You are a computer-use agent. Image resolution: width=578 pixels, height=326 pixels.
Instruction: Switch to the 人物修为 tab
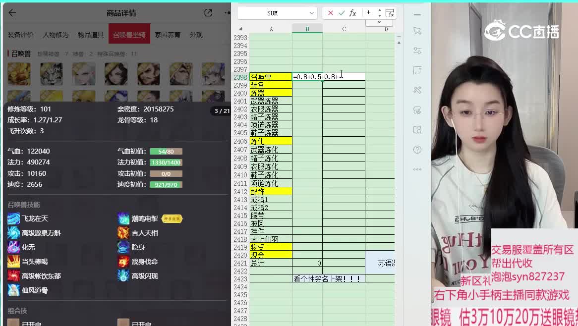[x=56, y=35]
